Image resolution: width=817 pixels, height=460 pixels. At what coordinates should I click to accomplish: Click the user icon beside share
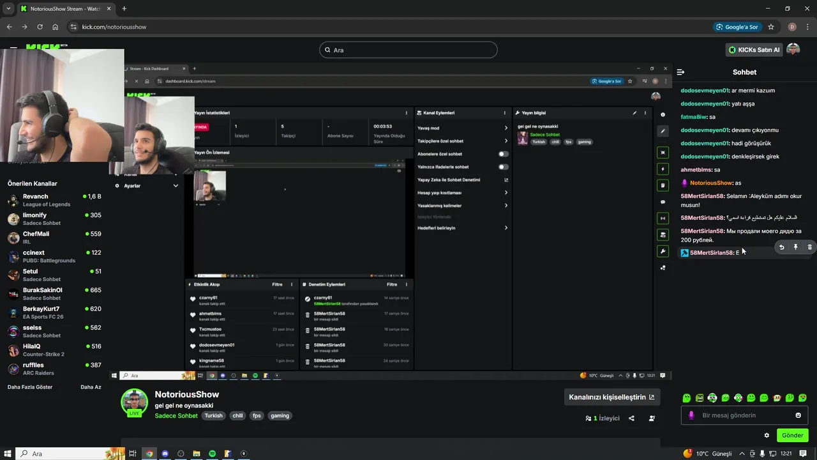pyautogui.click(x=652, y=418)
